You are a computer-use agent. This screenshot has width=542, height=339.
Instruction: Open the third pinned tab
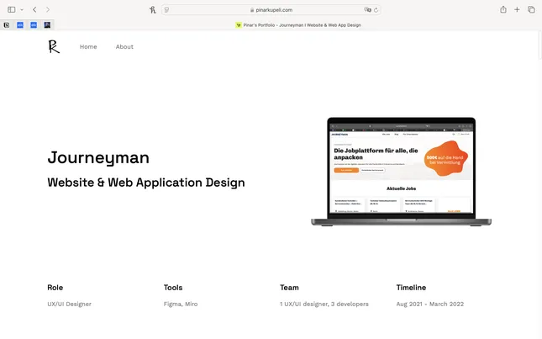34,25
